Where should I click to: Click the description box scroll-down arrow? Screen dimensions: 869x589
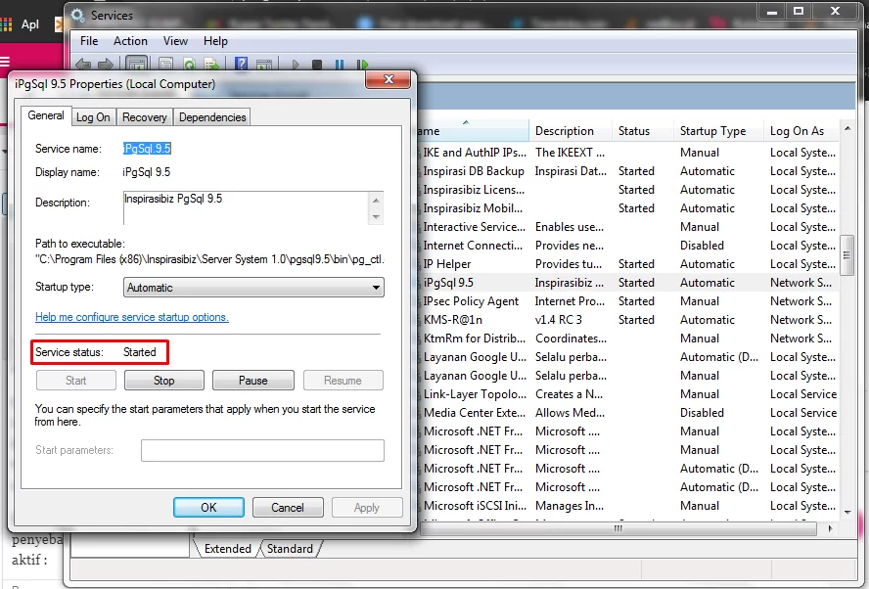click(x=376, y=216)
